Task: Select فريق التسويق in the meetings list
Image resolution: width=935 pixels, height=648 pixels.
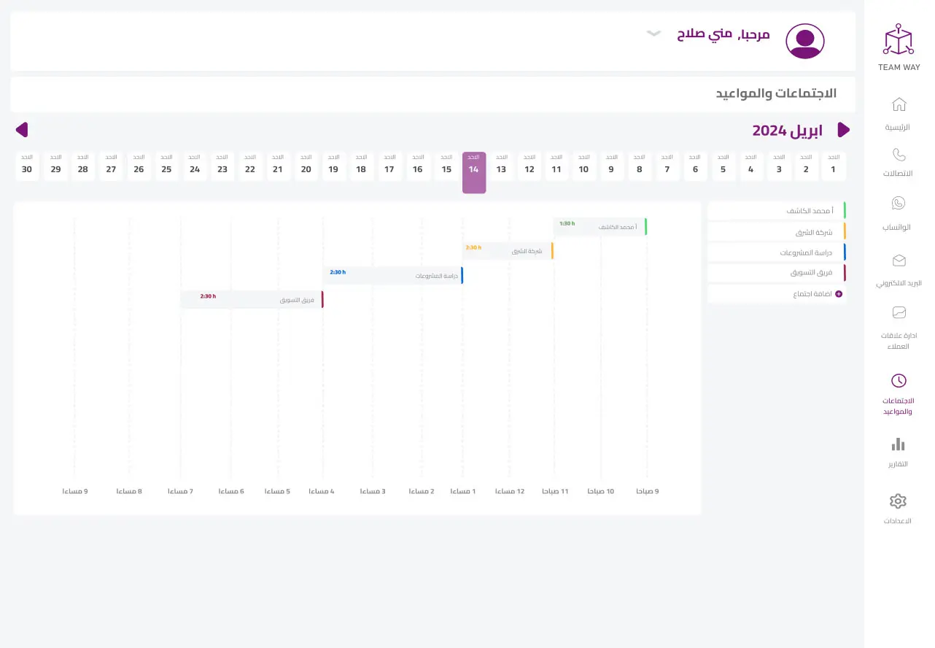Action: 777,273
